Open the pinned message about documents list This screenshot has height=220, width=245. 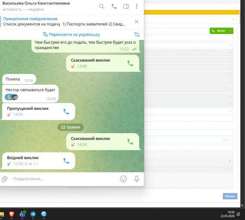(x=64, y=21)
